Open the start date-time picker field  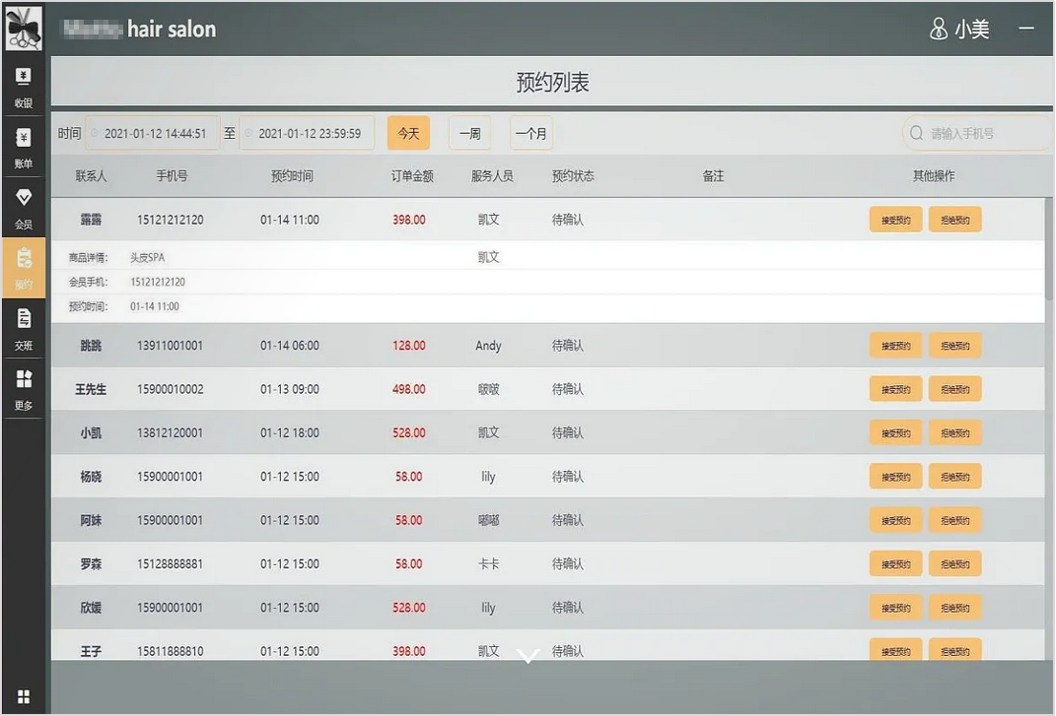coord(154,134)
